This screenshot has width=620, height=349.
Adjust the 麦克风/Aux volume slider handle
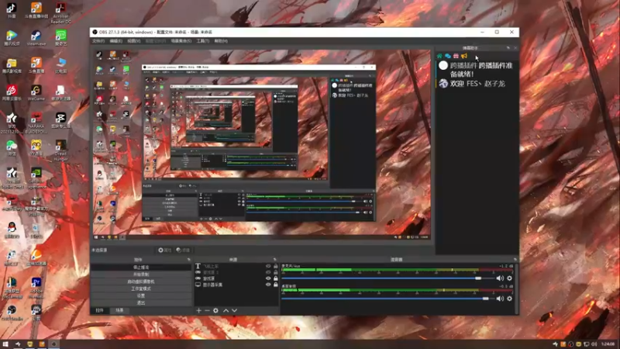coord(478,278)
